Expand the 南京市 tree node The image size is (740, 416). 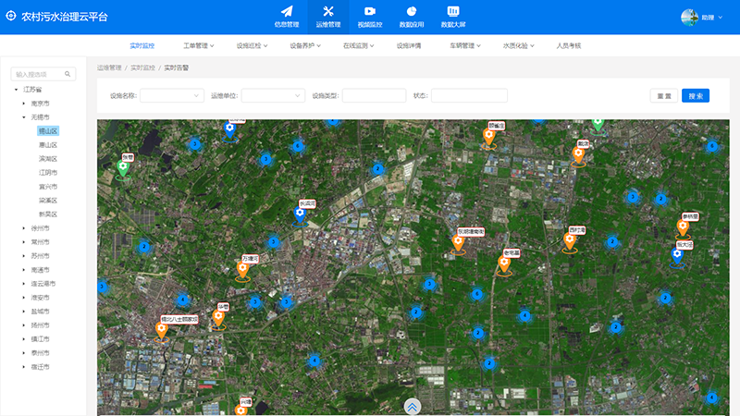click(23, 104)
